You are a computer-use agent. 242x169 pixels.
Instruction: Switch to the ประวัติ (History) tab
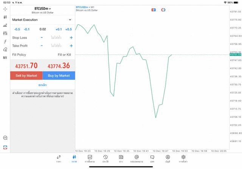tap(105, 158)
